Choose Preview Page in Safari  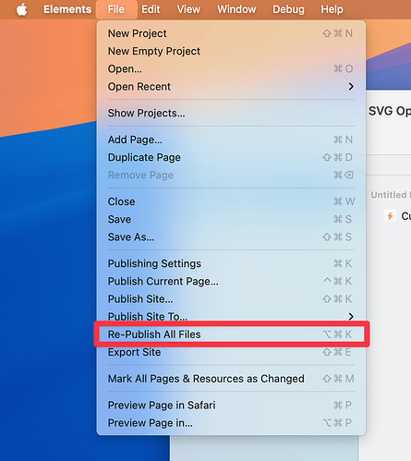click(x=231, y=405)
